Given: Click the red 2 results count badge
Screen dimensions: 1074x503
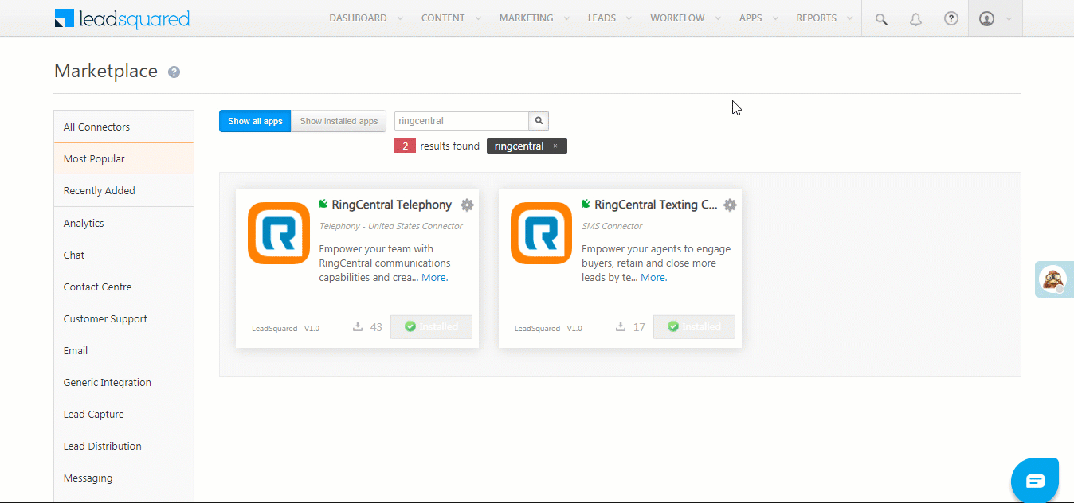Looking at the screenshot, I should 405,146.
